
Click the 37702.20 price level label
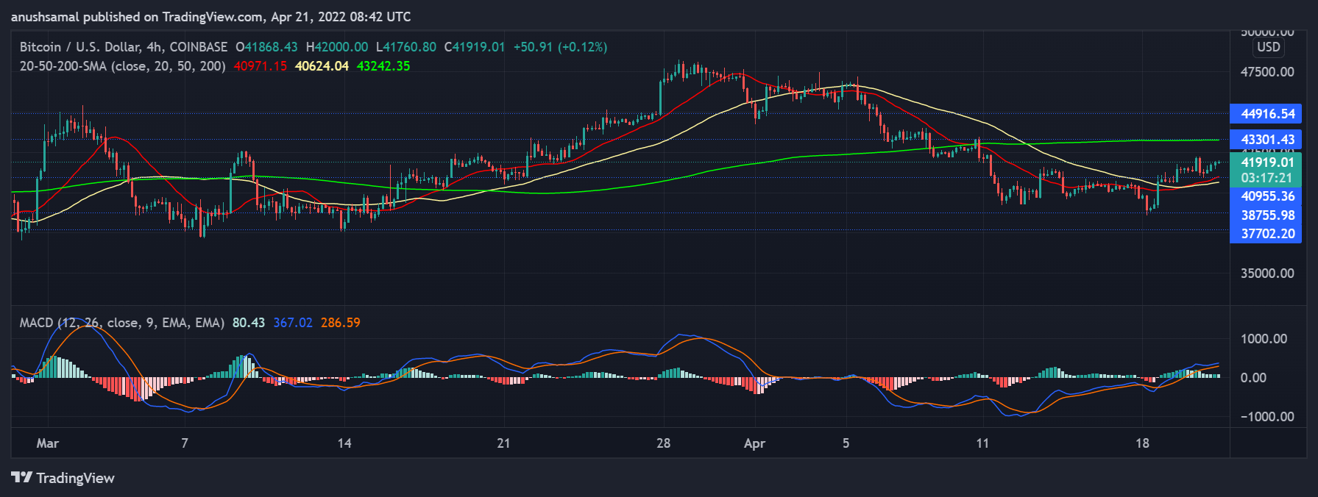coord(1266,234)
